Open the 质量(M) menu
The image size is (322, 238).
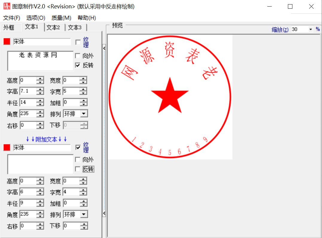(61, 18)
